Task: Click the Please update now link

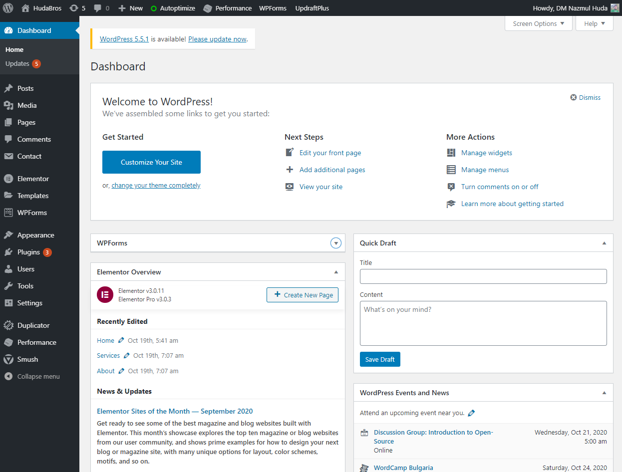Action: [217, 39]
